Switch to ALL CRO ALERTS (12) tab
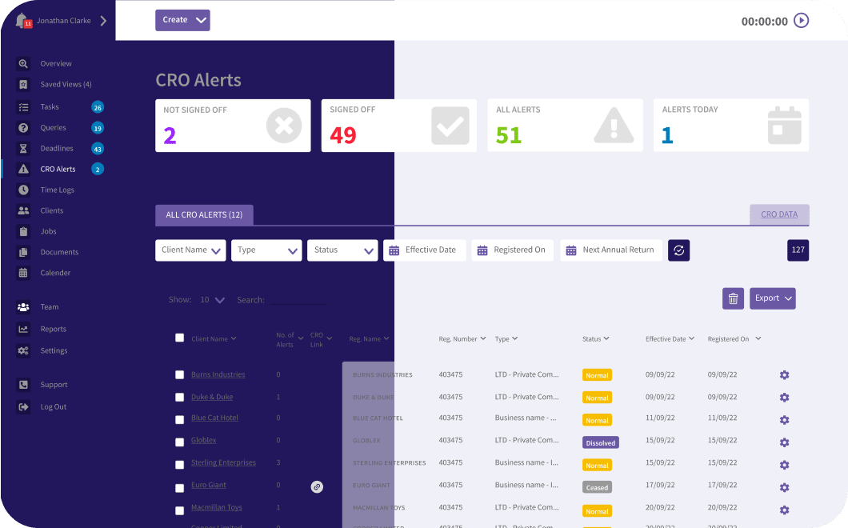 pos(204,214)
